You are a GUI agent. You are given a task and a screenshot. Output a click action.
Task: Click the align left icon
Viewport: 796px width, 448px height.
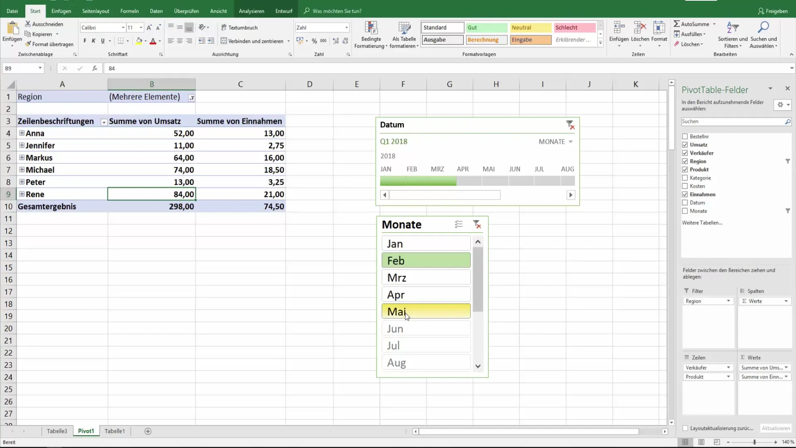[171, 41]
